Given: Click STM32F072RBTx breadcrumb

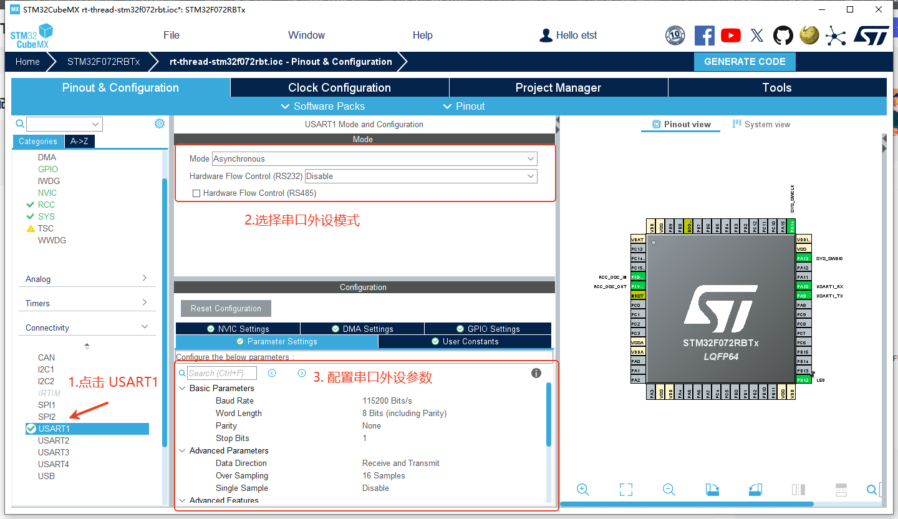Looking at the screenshot, I should 104,62.
